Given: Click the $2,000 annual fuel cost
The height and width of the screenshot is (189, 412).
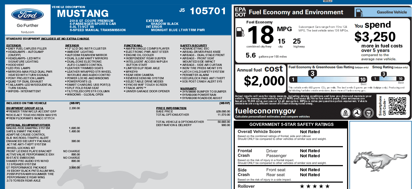Looking at the screenshot, I should click(x=264, y=81).
